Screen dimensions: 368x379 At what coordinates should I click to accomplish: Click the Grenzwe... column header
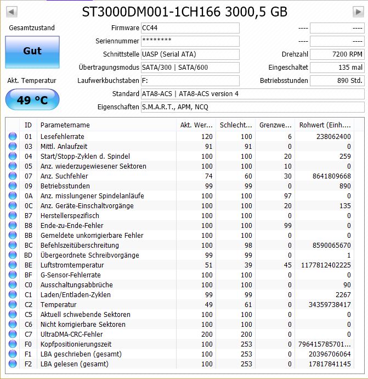pos(275,125)
